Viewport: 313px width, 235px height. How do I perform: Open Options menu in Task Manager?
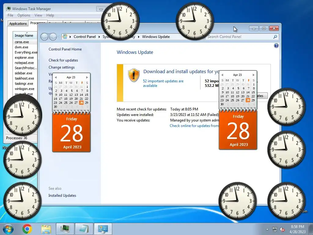pyautogui.click(x=24, y=15)
